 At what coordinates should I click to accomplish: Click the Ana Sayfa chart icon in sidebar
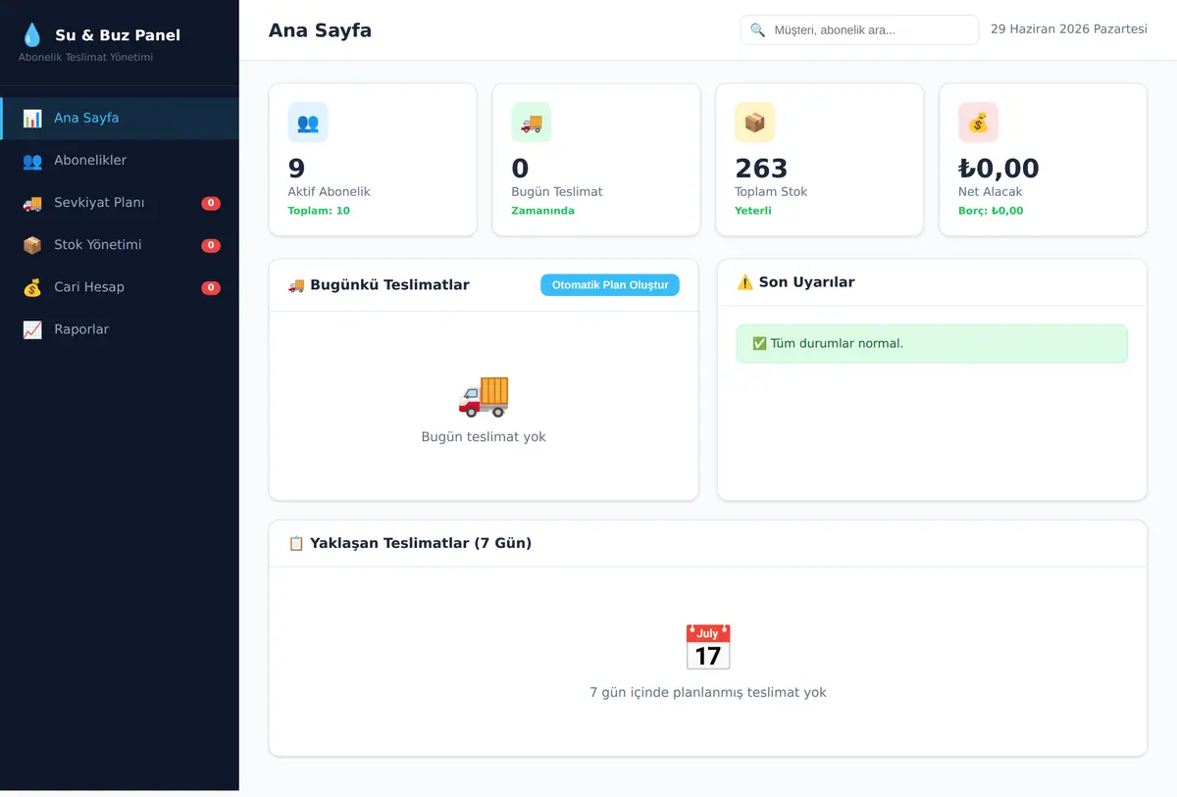[32, 119]
